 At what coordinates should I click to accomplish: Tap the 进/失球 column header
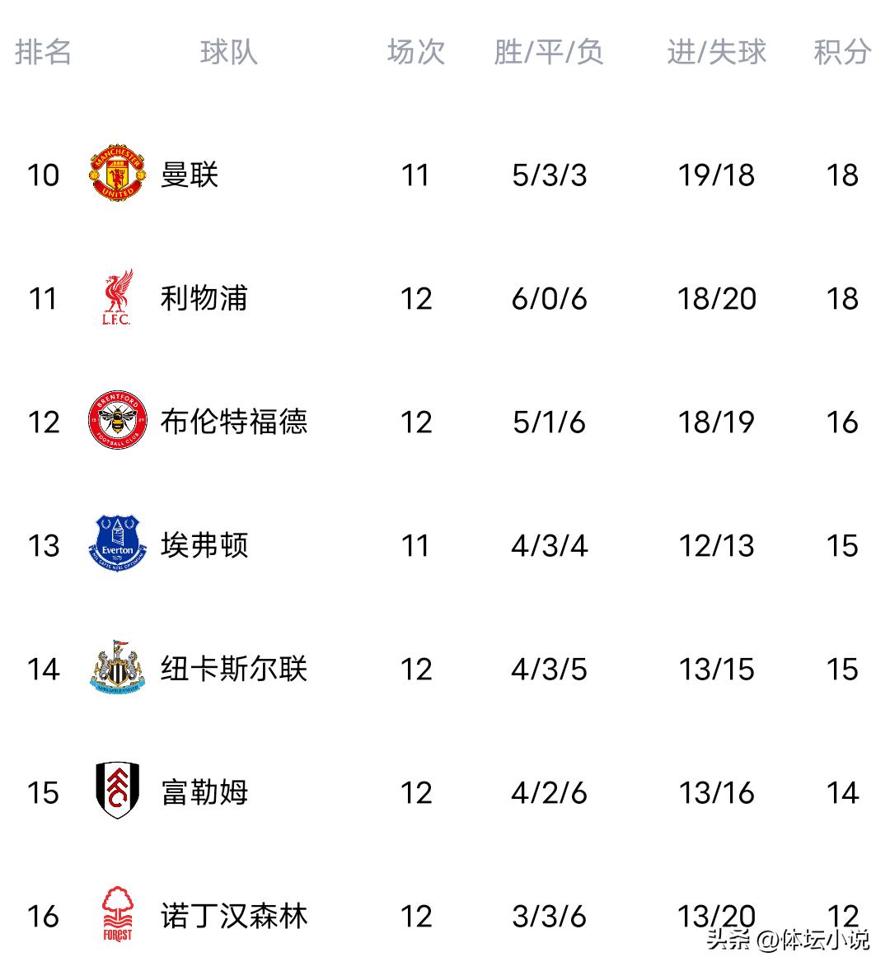click(x=716, y=52)
